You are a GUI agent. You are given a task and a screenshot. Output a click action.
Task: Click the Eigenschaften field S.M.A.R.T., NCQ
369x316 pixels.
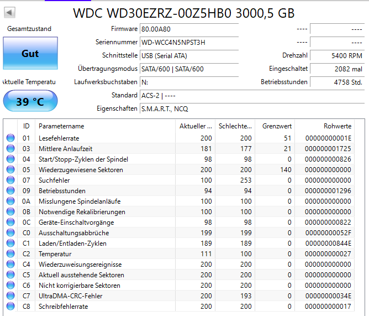click(x=252, y=108)
